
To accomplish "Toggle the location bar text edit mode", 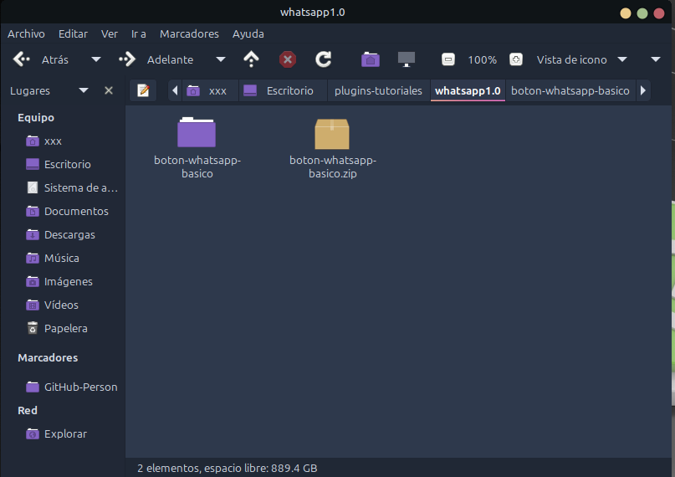I will tap(143, 90).
